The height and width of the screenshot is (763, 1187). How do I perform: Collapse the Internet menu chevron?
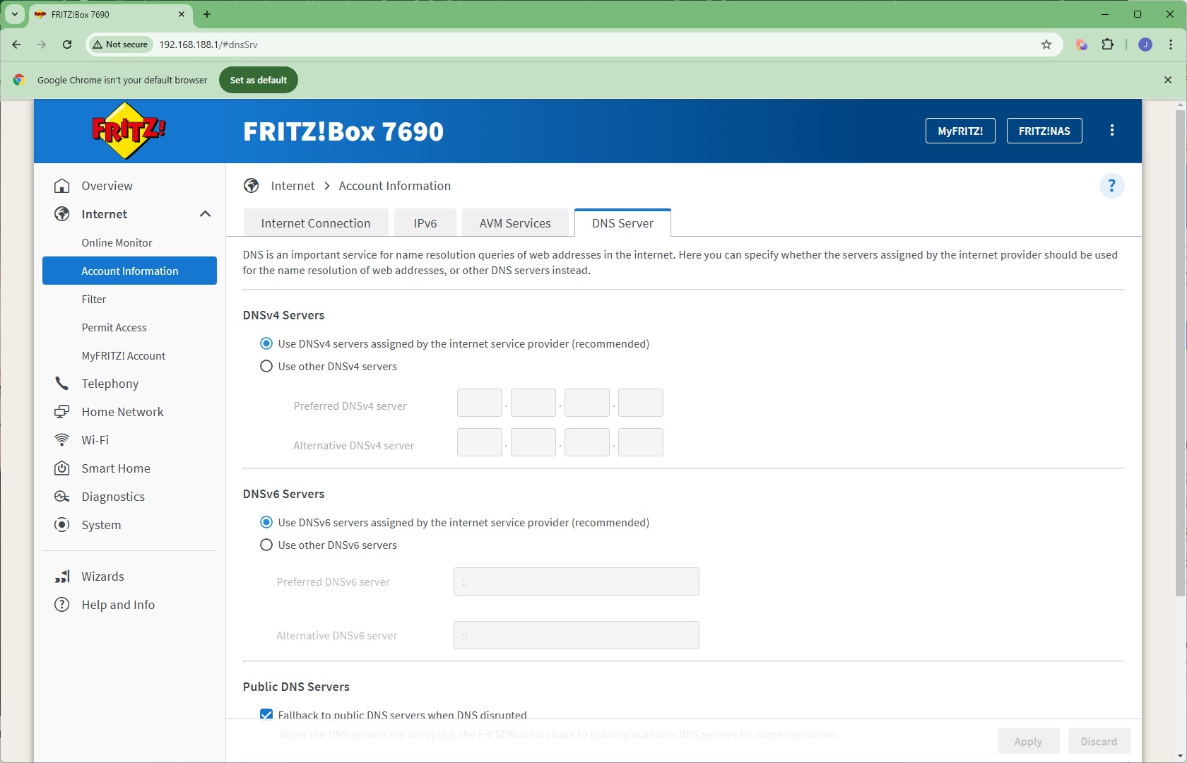point(205,214)
